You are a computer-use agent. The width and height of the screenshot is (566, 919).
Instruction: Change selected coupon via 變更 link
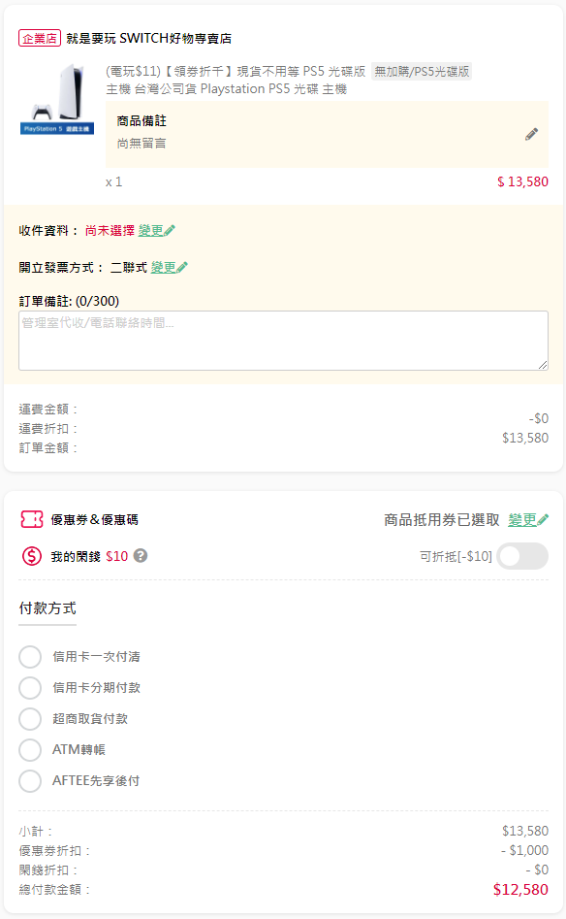click(x=528, y=520)
